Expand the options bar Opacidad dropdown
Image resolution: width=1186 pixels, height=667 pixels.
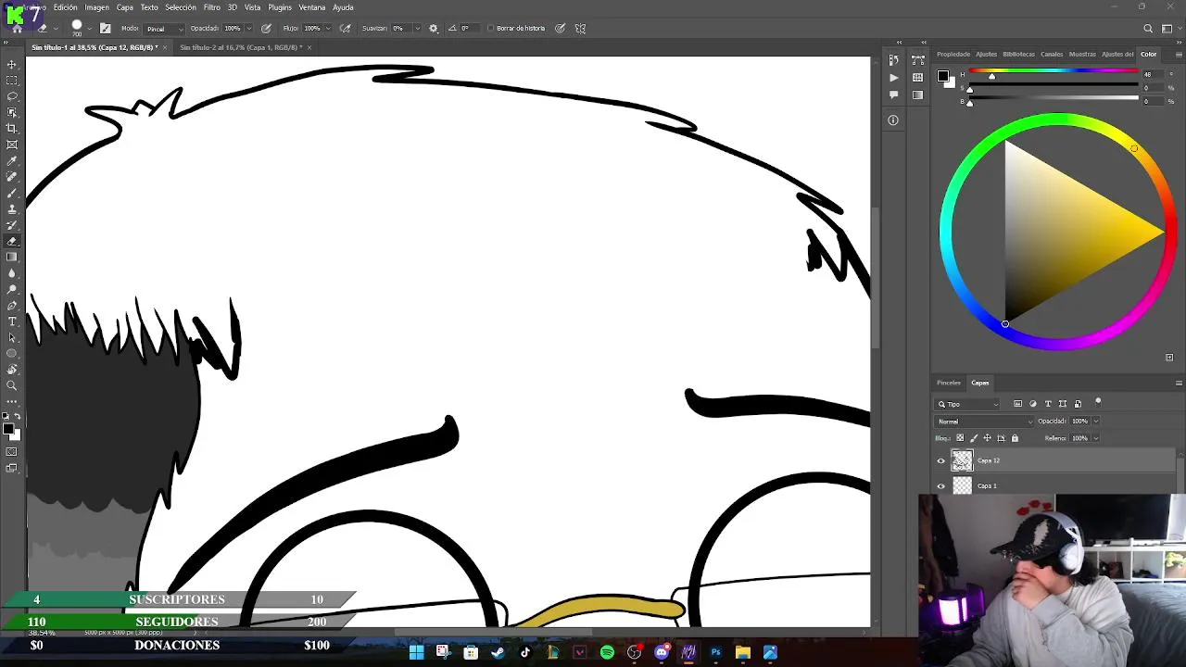pos(249,29)
